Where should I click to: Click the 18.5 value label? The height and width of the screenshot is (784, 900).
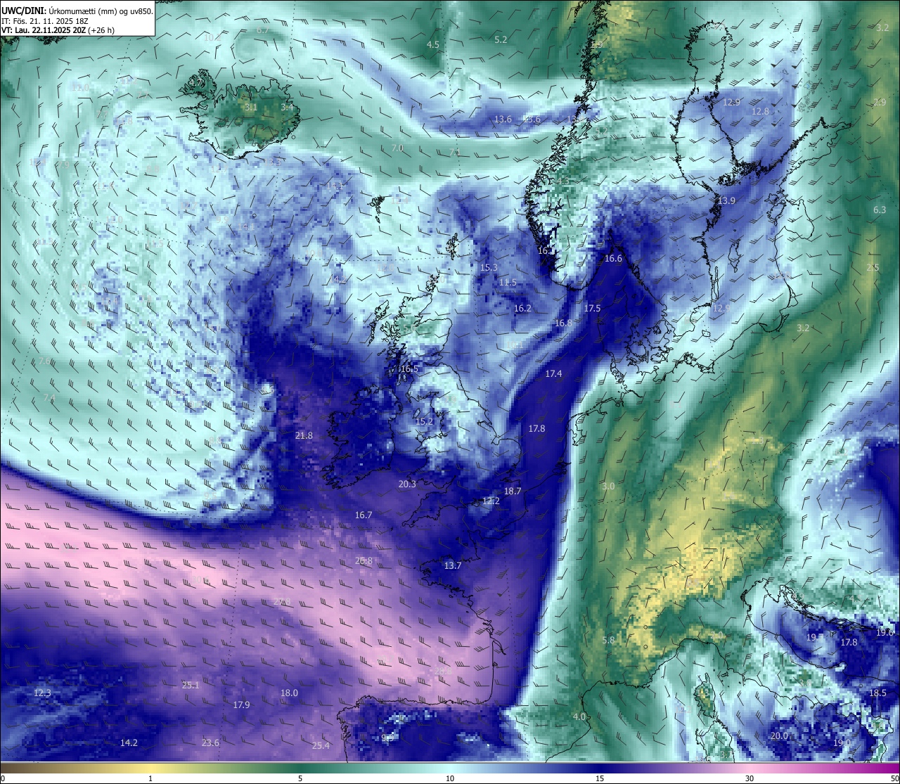pyautogui.click(x=877, y=693)
